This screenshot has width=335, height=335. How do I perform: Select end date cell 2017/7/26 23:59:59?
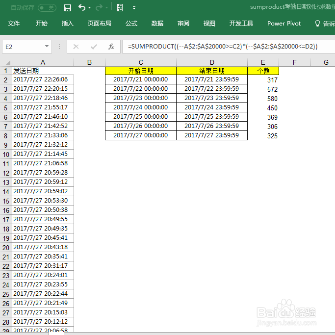pos(212,126)
